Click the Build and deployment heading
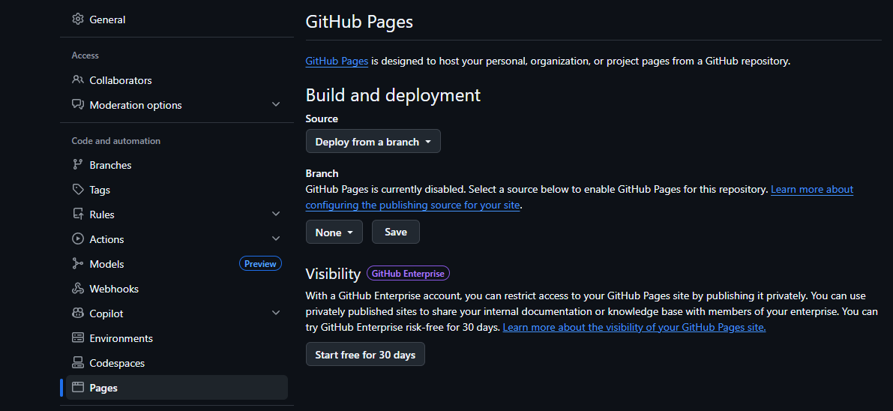The width and height of the screenshot is (893, 411). click(393, 94)
